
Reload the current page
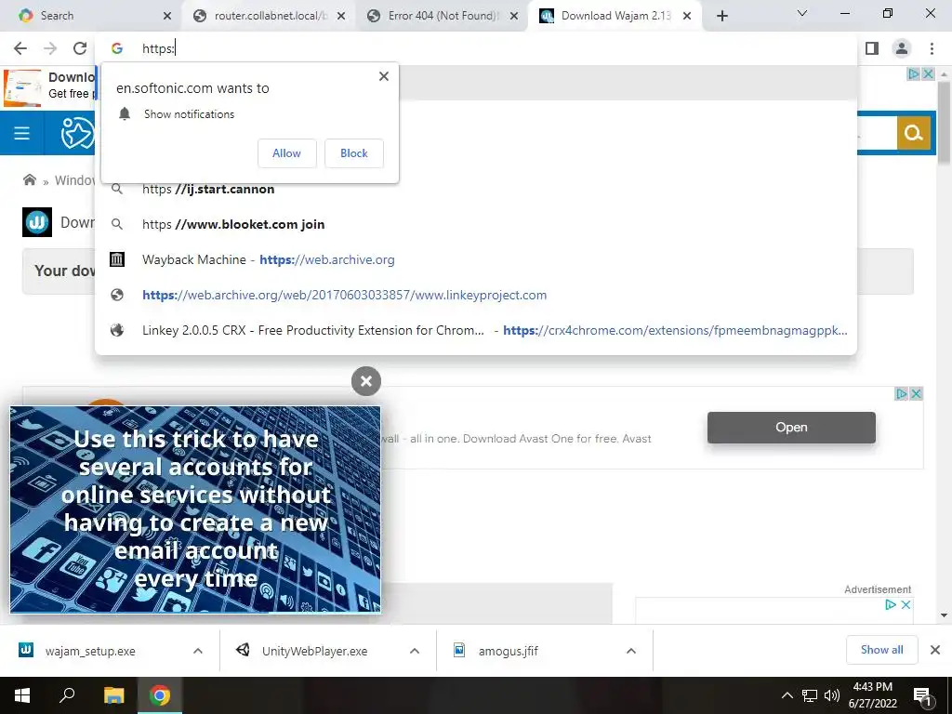coord(80,48)
